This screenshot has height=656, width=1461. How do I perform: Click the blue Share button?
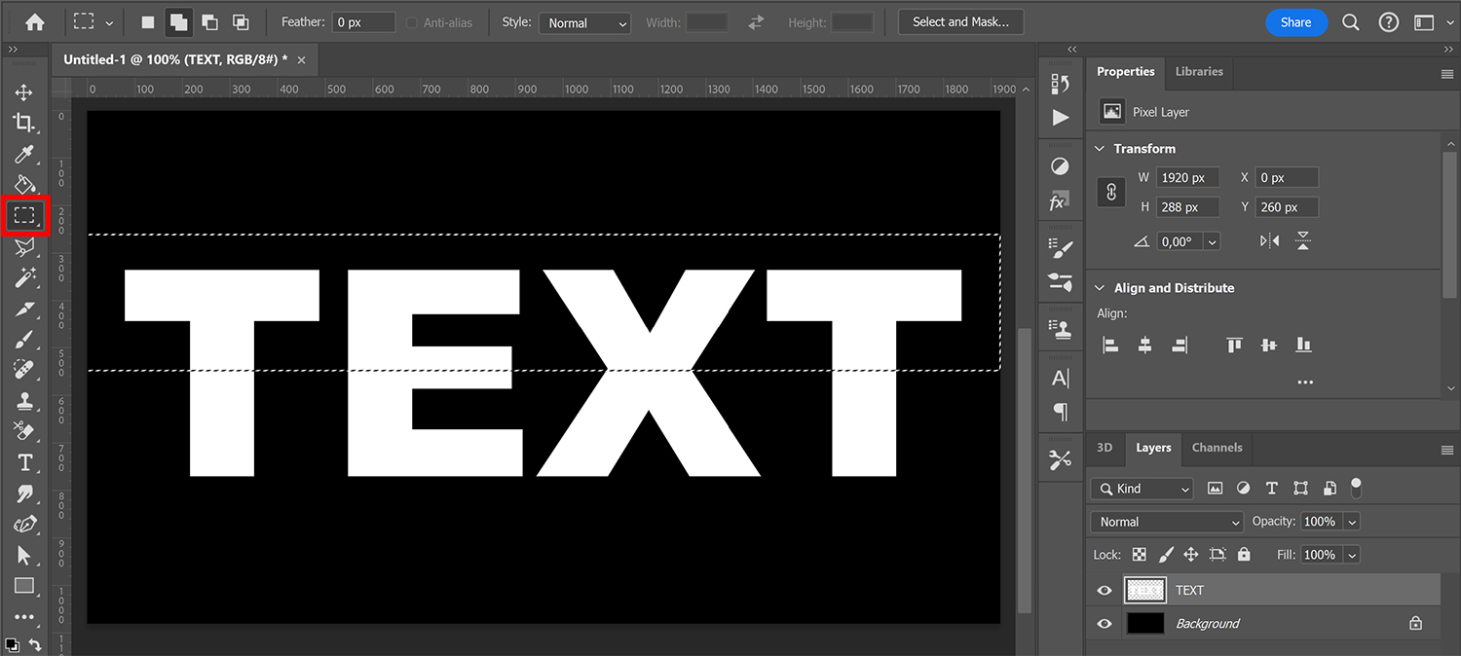tap(1295, 22)
